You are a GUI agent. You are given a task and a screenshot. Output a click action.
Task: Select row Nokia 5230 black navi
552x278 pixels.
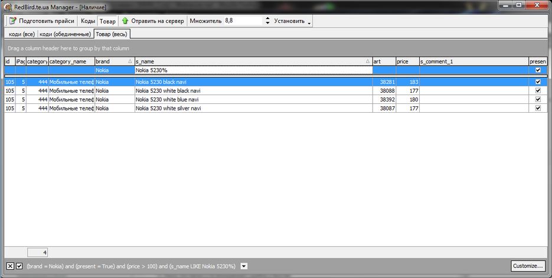click(276, 81)
